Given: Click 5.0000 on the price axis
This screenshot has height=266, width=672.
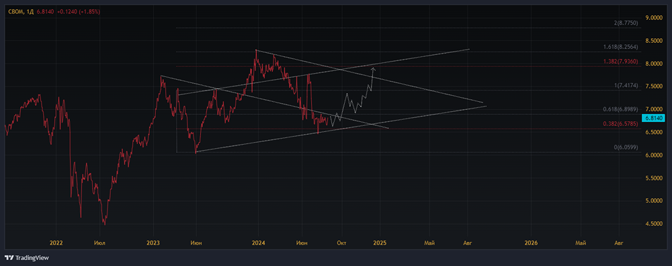Looking at the screenshot, I should tap(654, 201).
